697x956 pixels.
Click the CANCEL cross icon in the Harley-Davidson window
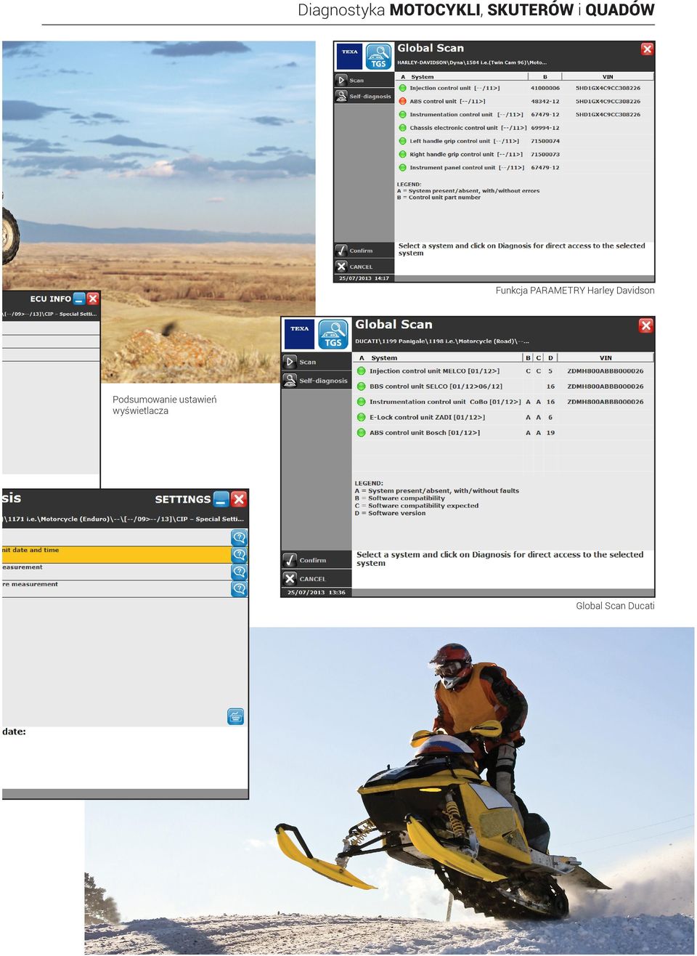(341, 267)
